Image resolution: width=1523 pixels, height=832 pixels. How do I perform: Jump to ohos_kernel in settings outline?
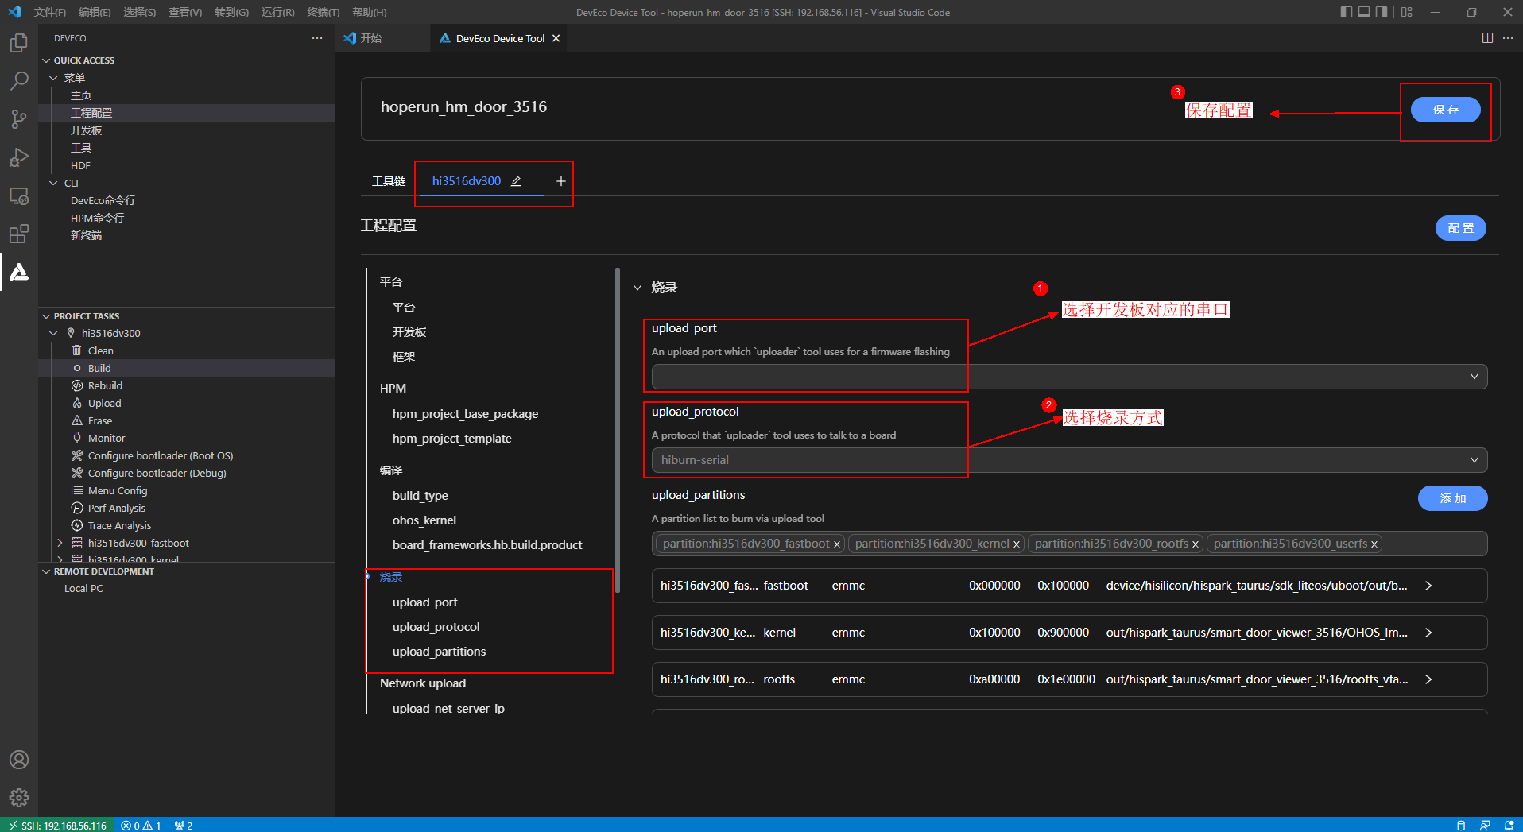pos(424,520)
